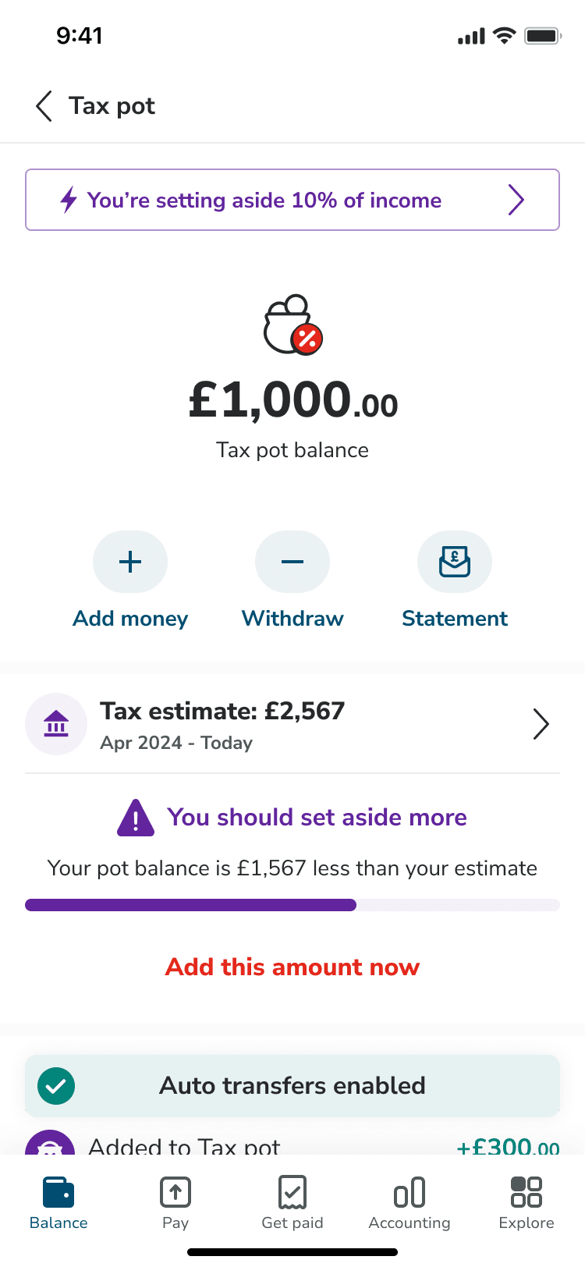Screen dimensions: 585x1267
Task: Tap the lightning bolt icon in banner
Action: [x=69, y=200]
